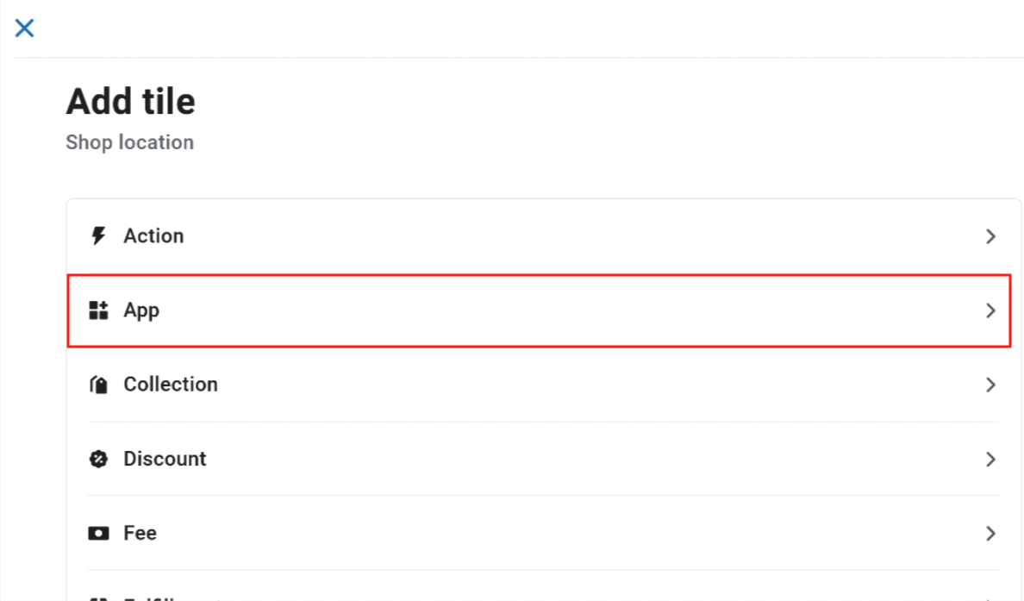Open Discount via its chevron arrow

tap(990, 460)
